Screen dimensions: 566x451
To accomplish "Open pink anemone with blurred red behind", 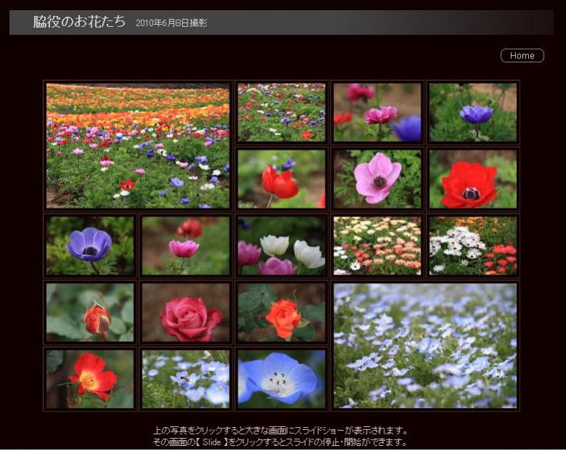I will click(x=186, y=245).
